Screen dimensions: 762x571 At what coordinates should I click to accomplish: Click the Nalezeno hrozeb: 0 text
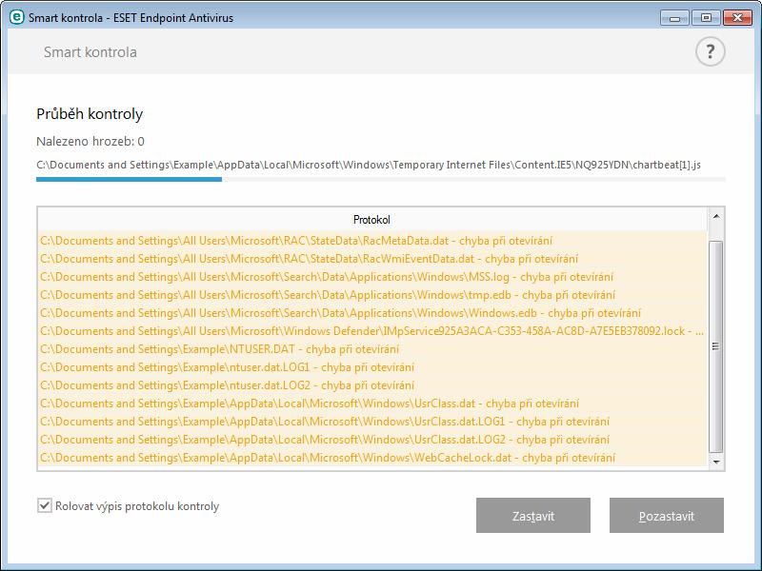coord(90,141)
